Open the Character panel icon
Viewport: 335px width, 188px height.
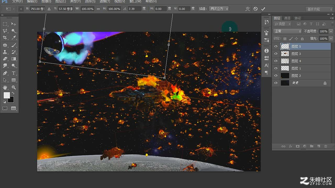(x=266, y=65)
